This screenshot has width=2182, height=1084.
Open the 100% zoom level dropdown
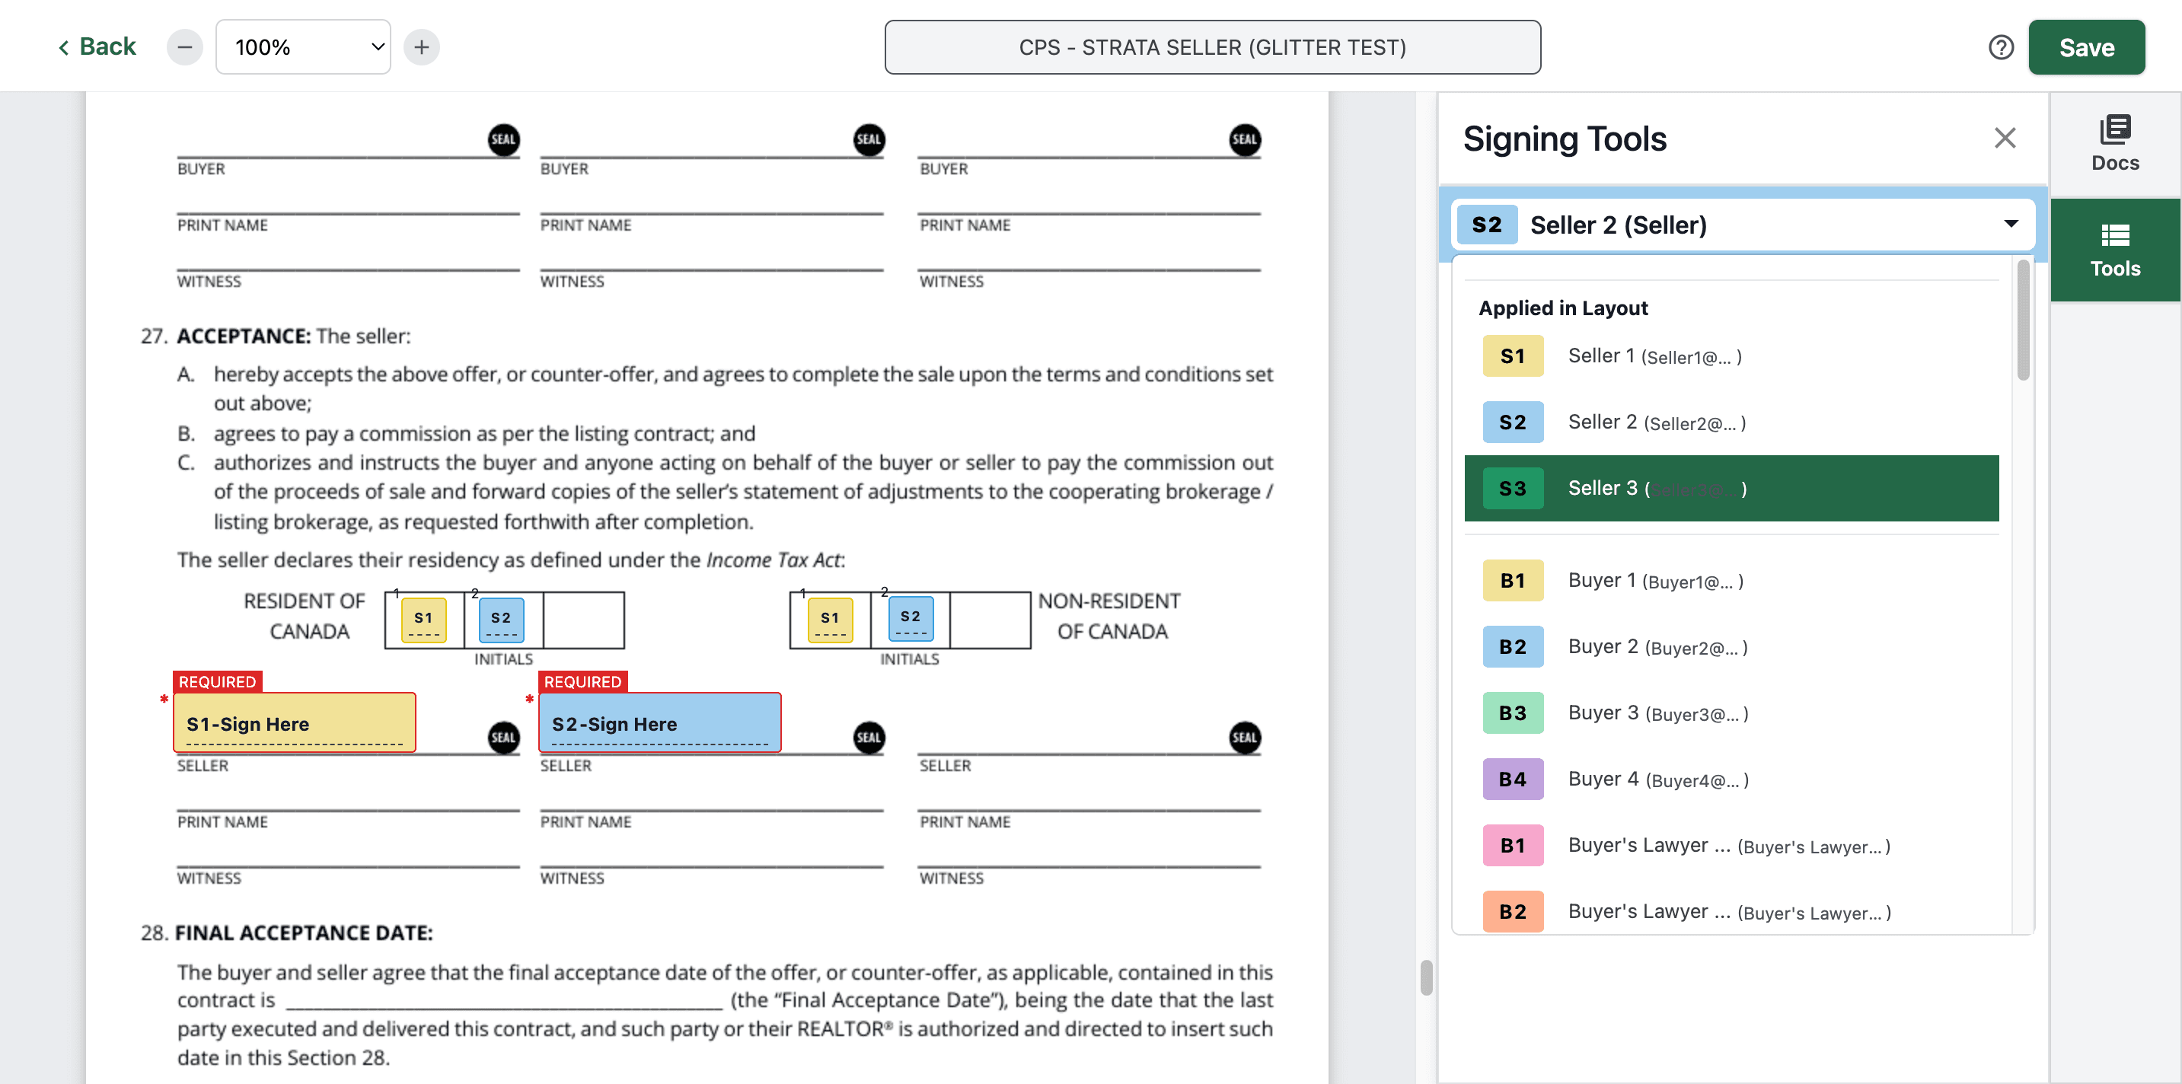[303, 47]
